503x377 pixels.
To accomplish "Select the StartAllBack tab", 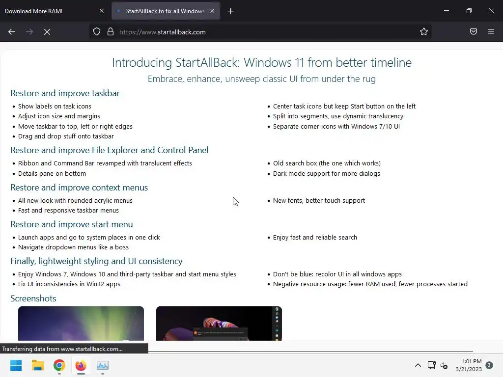I will tap(166, 11).
